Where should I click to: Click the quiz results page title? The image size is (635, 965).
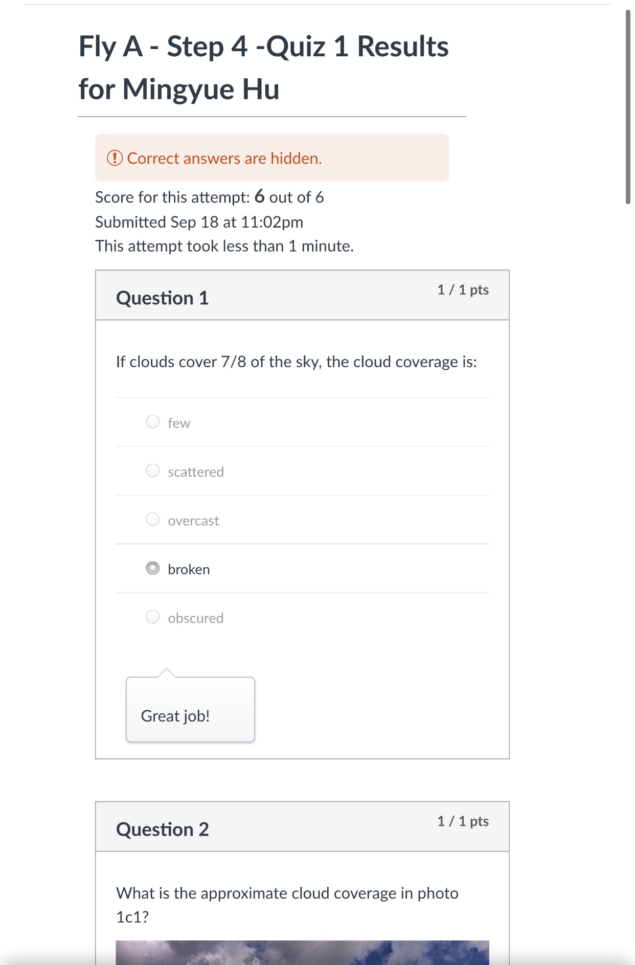pos(263,68)
